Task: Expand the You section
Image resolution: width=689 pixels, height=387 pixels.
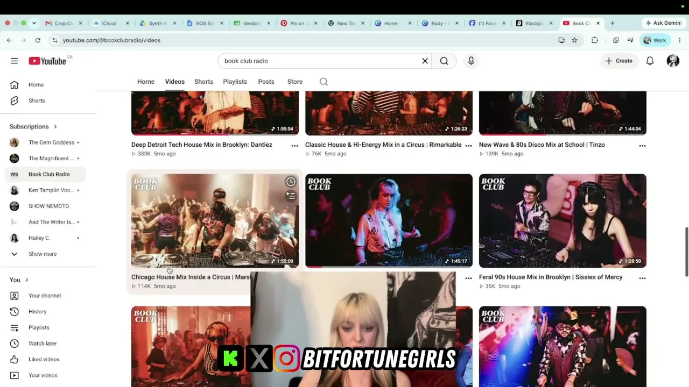Action: (x=19, y=280)
